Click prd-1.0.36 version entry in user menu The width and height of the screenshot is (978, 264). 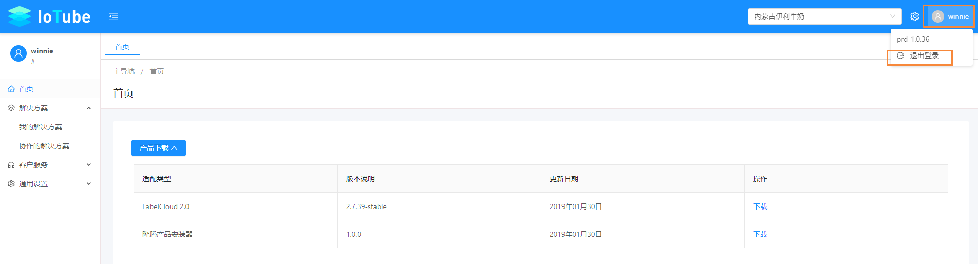click(913, 39)
